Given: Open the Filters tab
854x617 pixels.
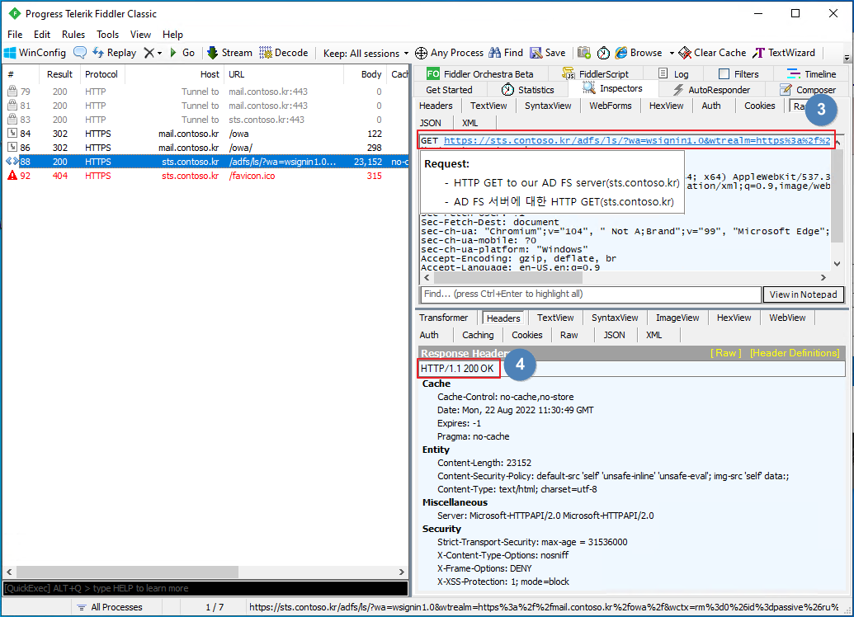Looking at the screenshot, I should 738,74.
